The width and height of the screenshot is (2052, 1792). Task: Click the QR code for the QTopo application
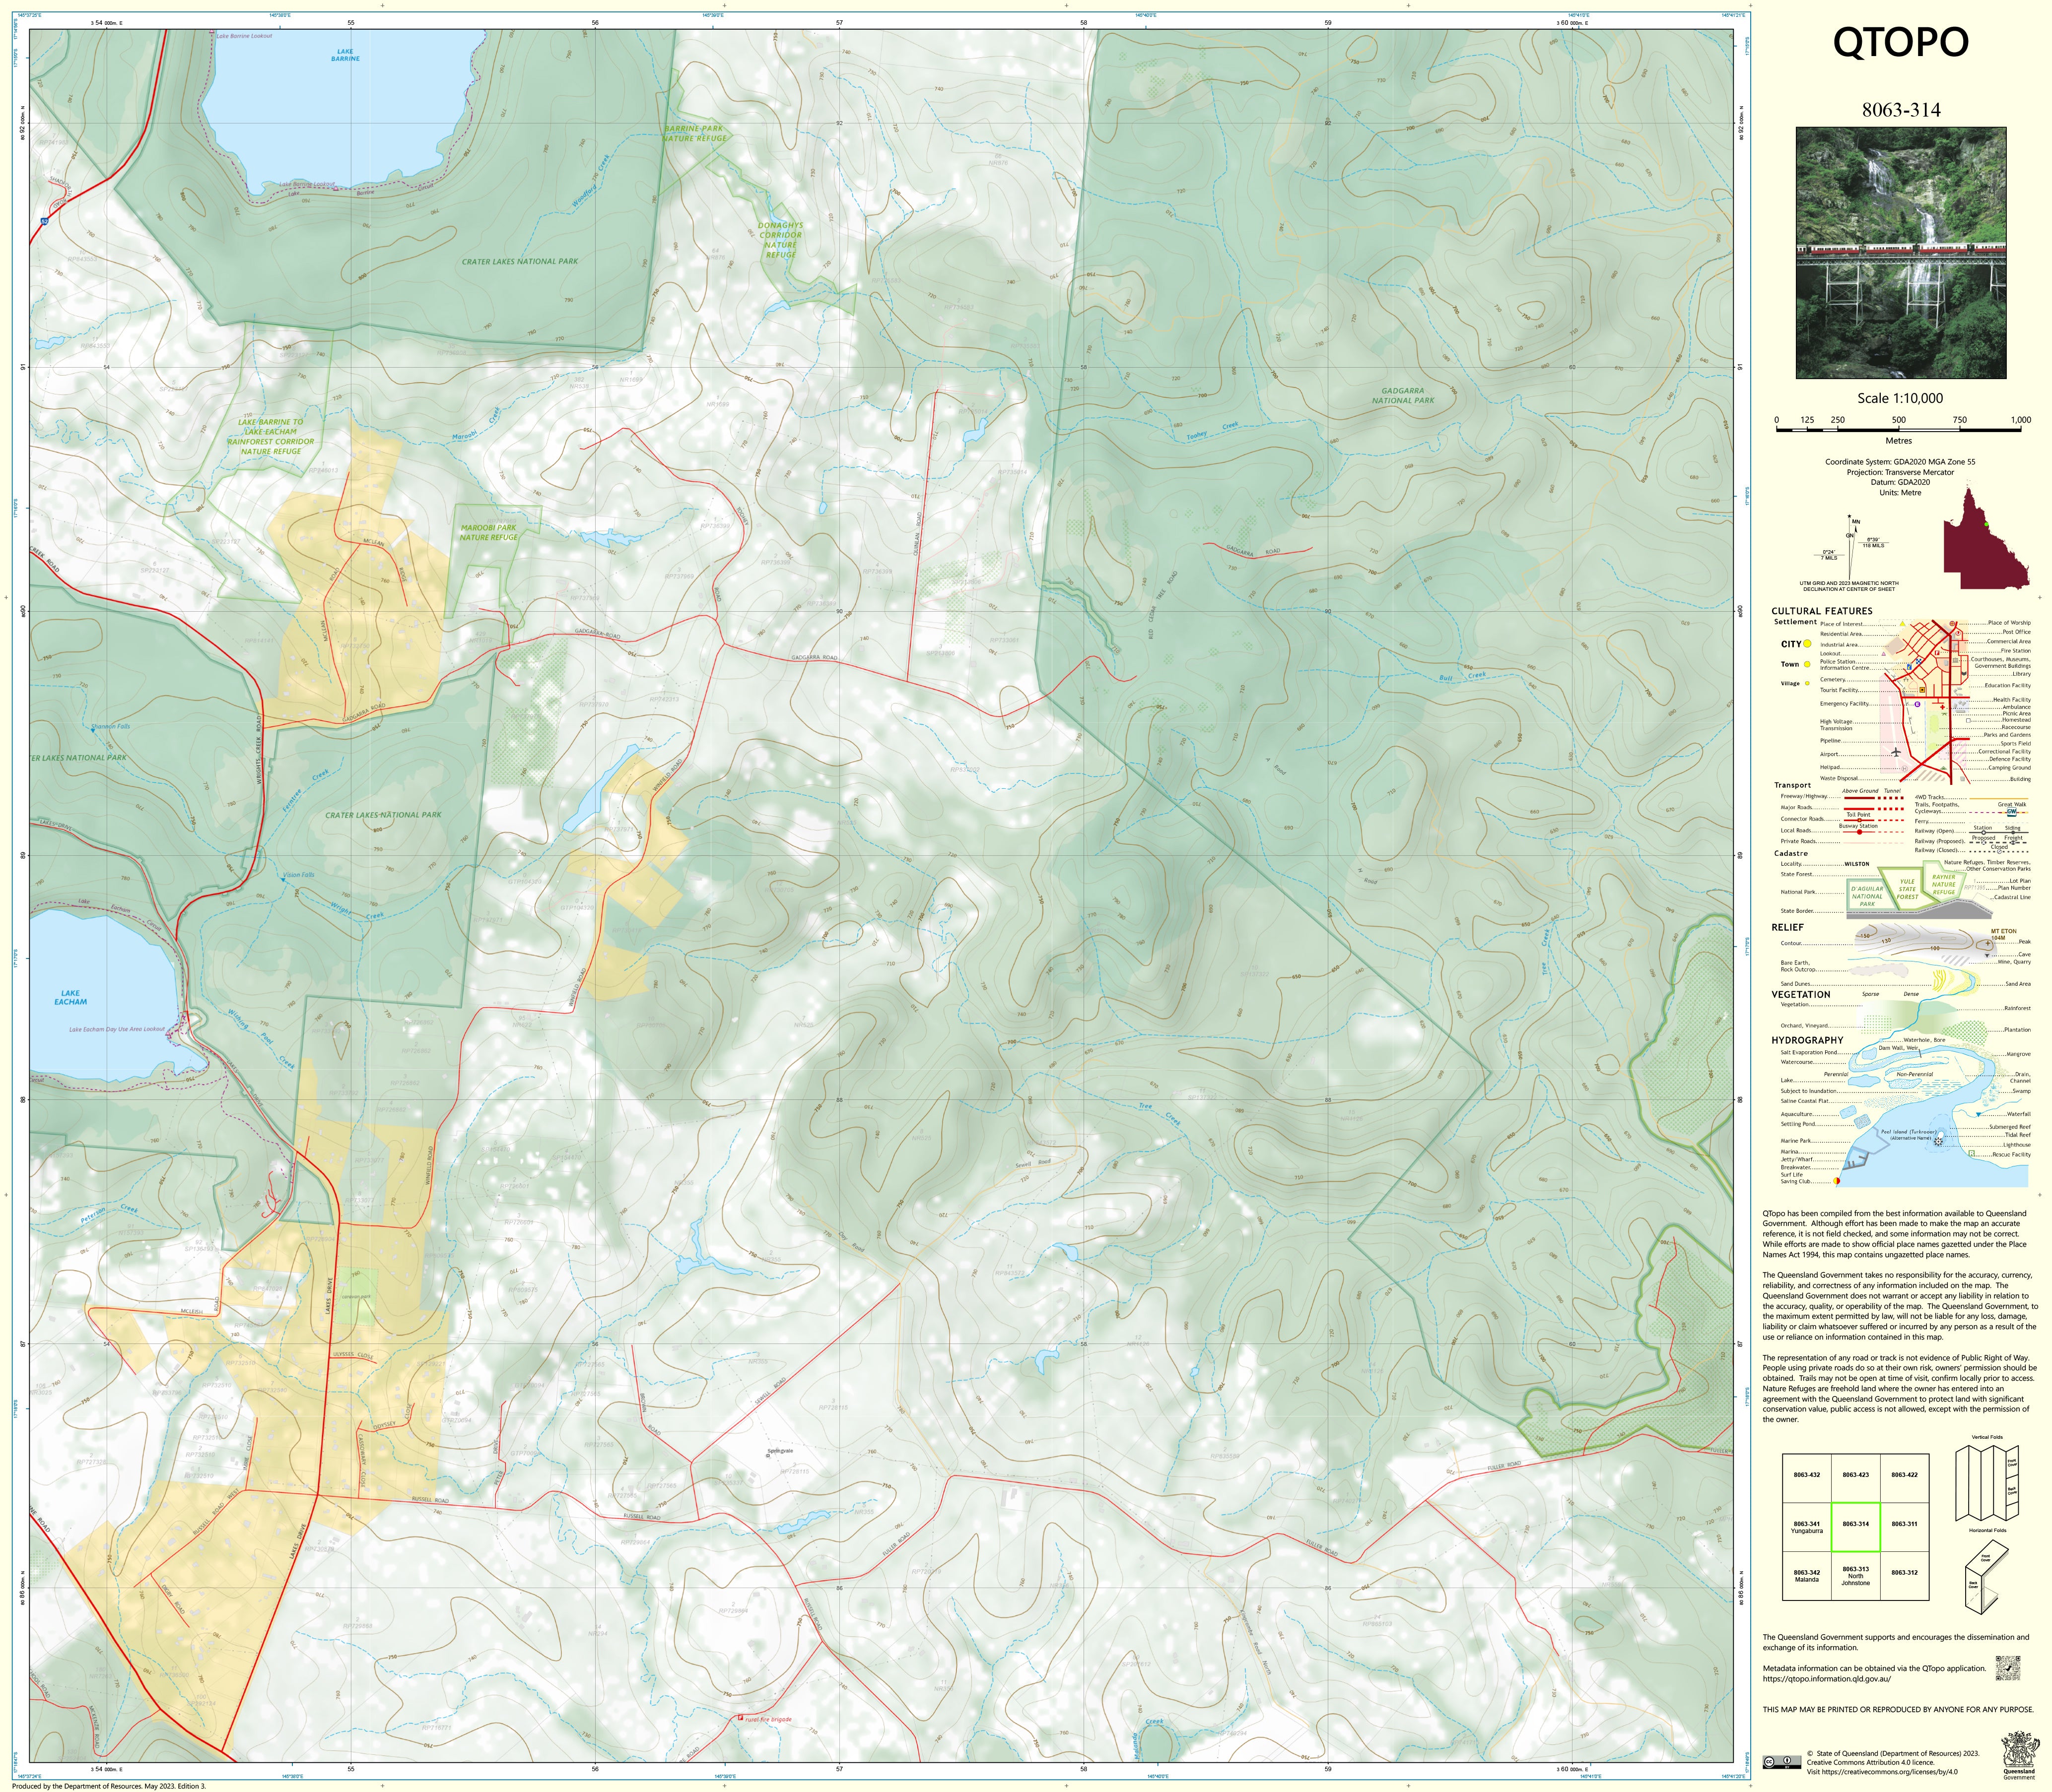click(2007, 1668)
